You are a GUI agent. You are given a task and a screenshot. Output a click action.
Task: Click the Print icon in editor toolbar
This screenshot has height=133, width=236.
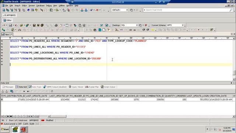point(56,25)
